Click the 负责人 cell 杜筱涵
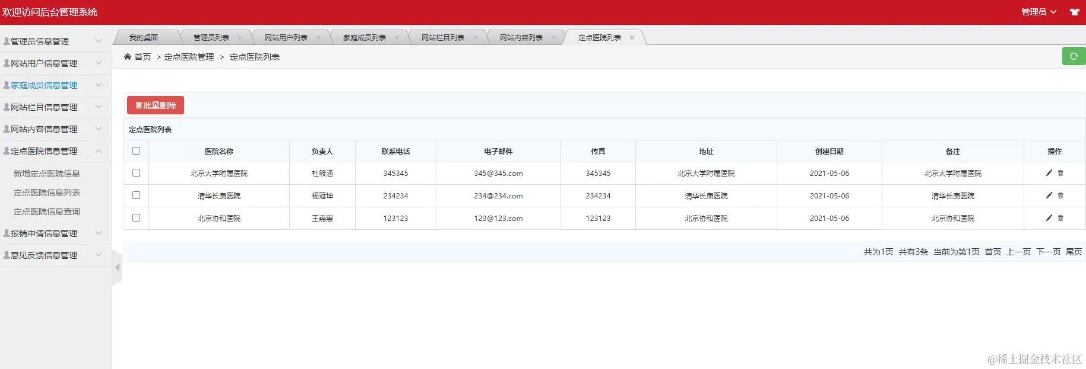This screenshot has width=1086, height=369. pyautogui.click(x=322, y=174)
